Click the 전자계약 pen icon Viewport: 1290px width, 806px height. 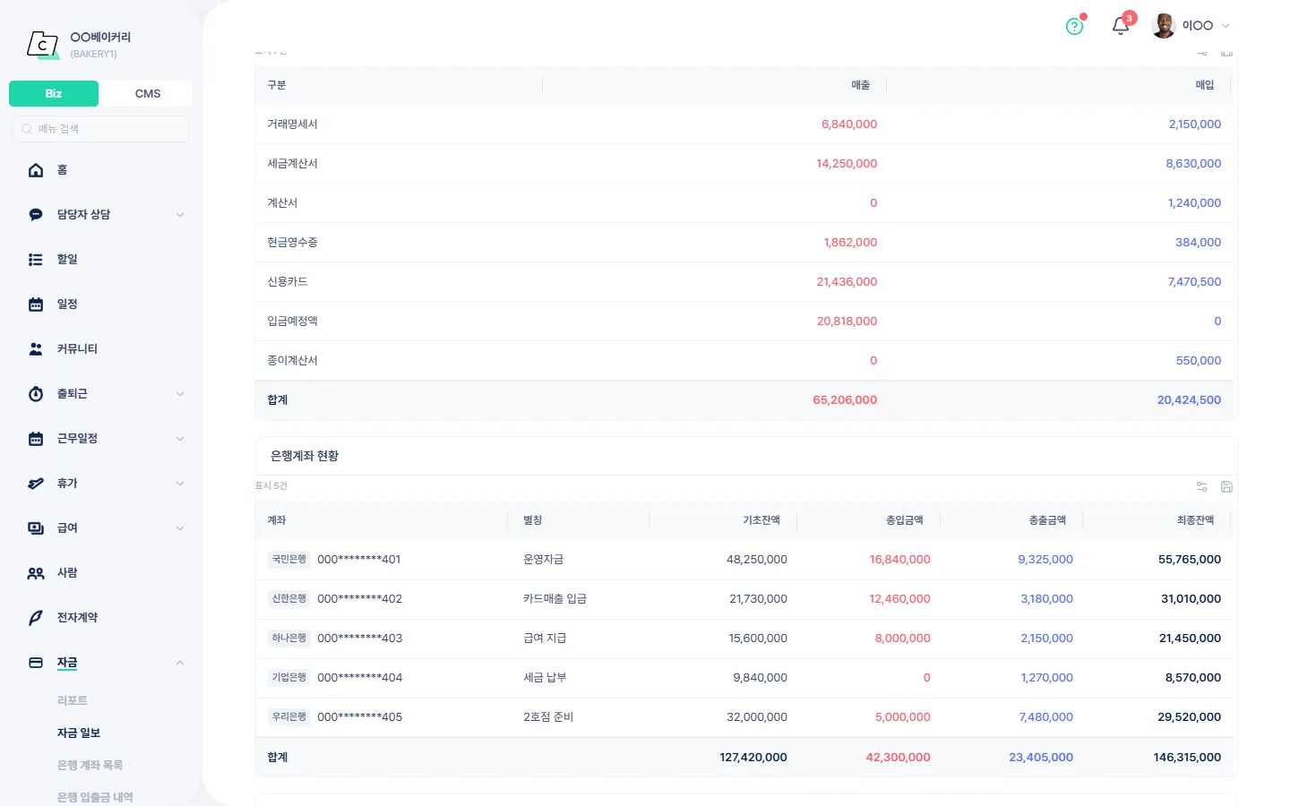[x=36, y=618]
